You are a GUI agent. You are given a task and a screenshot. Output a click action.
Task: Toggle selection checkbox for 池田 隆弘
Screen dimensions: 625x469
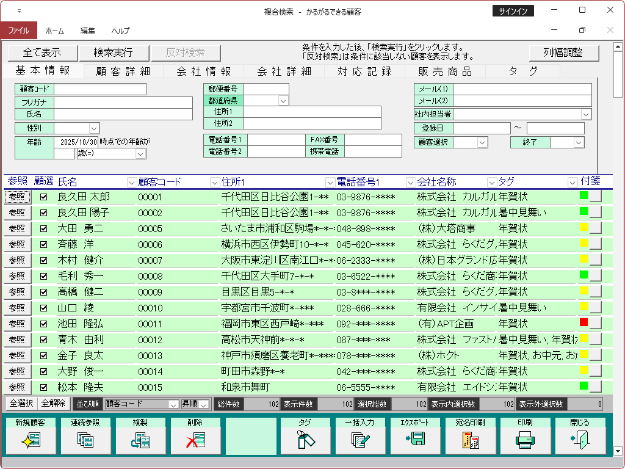43,324
